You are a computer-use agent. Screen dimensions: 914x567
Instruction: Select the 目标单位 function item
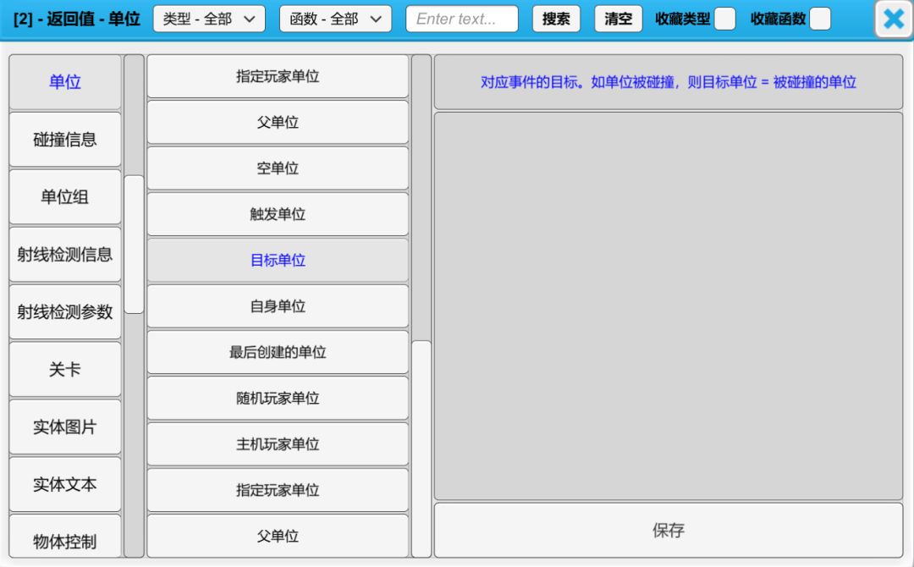pyautogui.click(x=278, y=261)
